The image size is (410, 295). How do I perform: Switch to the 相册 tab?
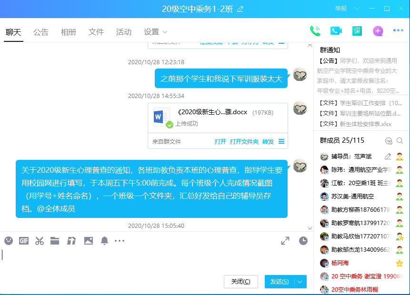[x=69, y=32]
